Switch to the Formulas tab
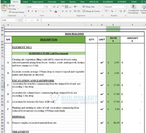 (x=52, y=2)
